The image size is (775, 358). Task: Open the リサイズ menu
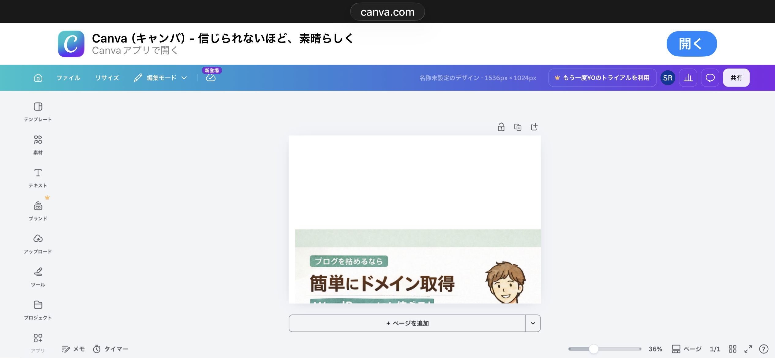[x=107, y=78]
